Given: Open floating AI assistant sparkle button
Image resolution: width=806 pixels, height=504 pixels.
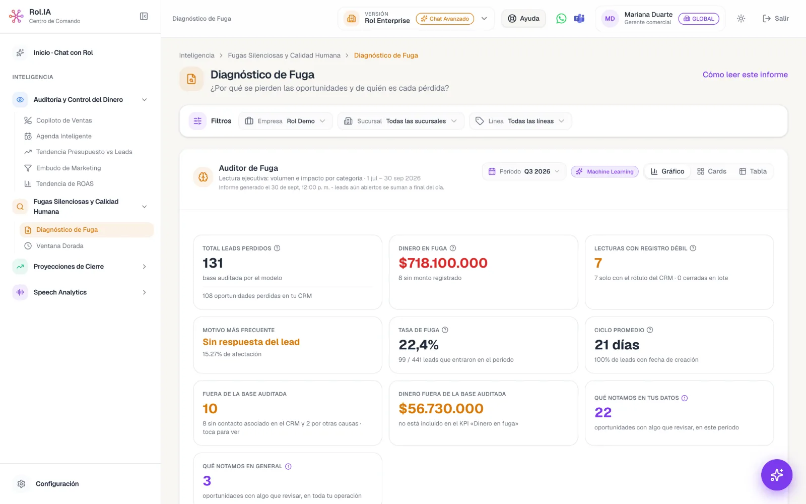Looking at the screenshot, I should (776, 475).
